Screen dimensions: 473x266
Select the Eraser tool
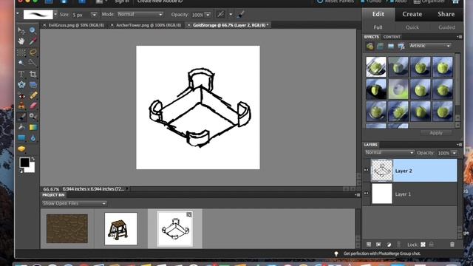pos(33,106)
